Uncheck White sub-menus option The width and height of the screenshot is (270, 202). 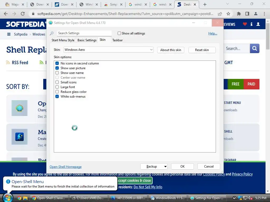coord(57,97)
